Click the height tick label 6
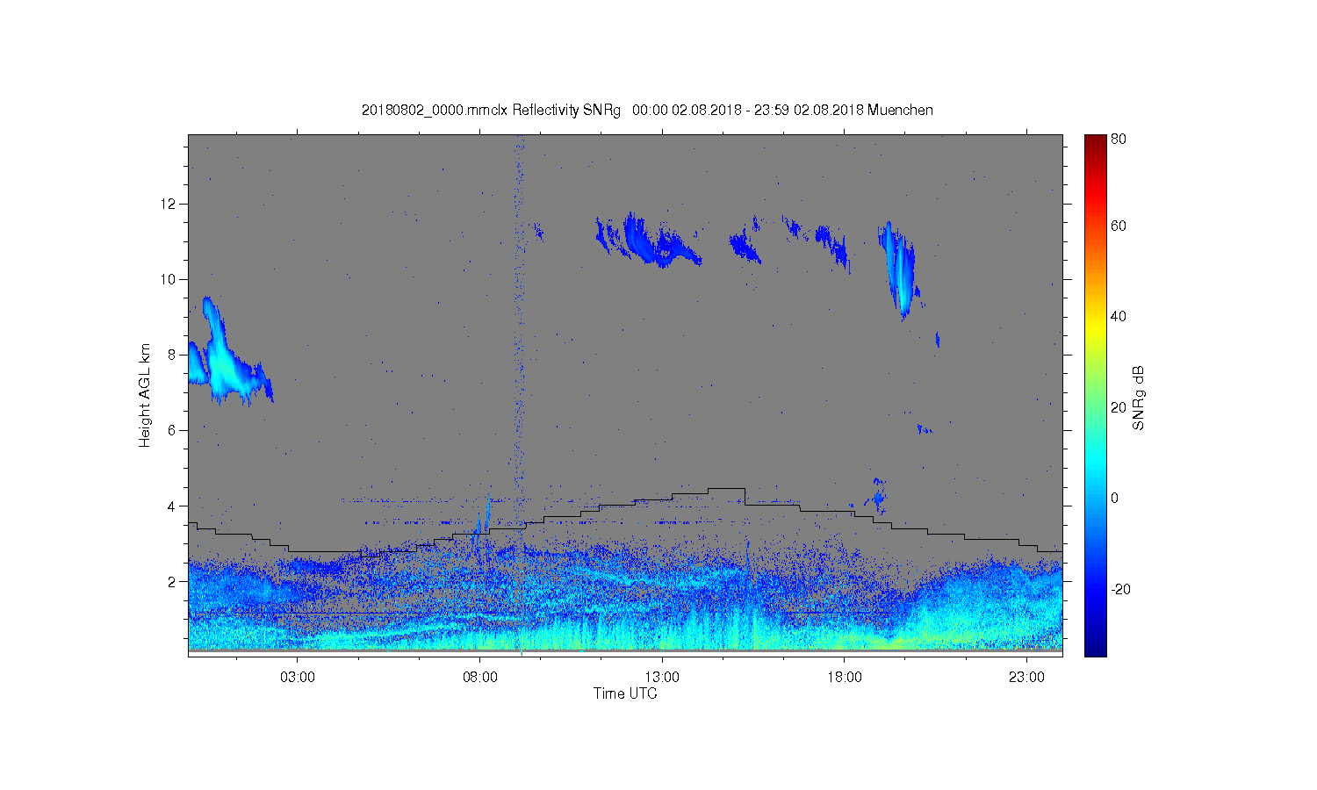The height and width of the screenshot is (790, 1317). point(173,430)
